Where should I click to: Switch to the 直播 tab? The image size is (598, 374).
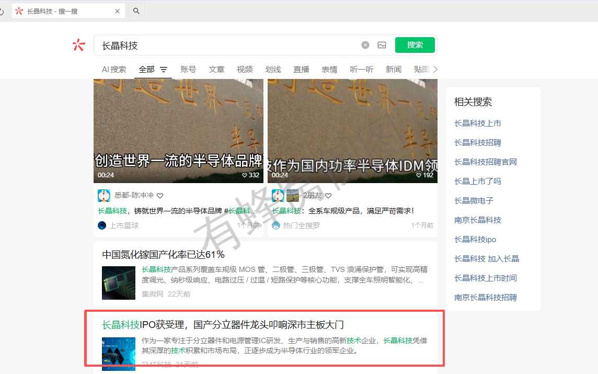point(301,70)
